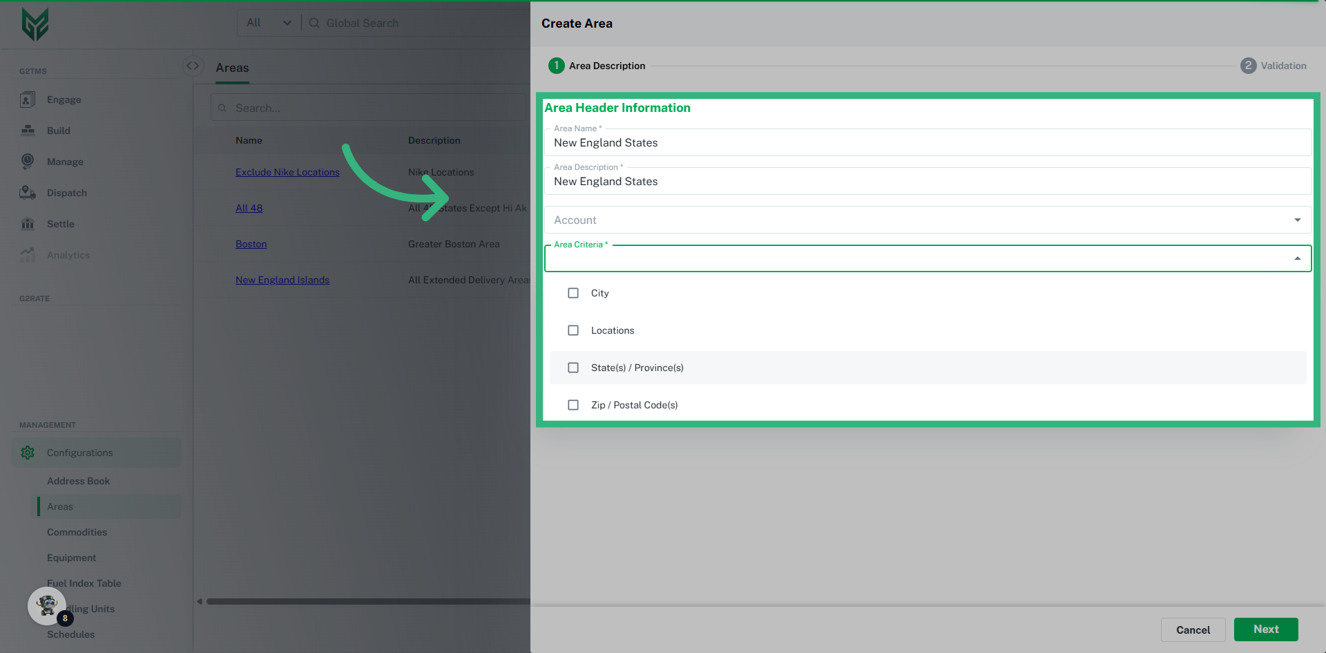Open the New England Islands area

coord(282,279)
